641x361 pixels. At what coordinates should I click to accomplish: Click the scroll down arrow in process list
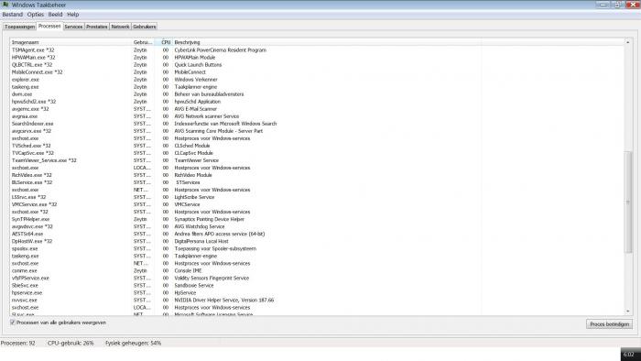coord(628,312)
